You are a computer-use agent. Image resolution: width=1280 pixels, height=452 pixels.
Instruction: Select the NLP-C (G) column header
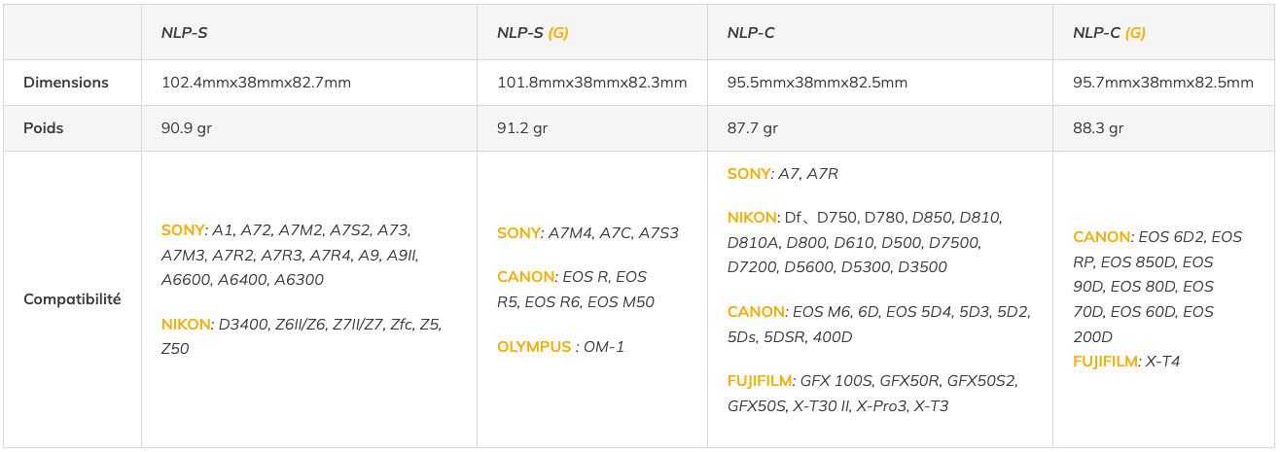pyautogui.click(x=1109, y=33)
